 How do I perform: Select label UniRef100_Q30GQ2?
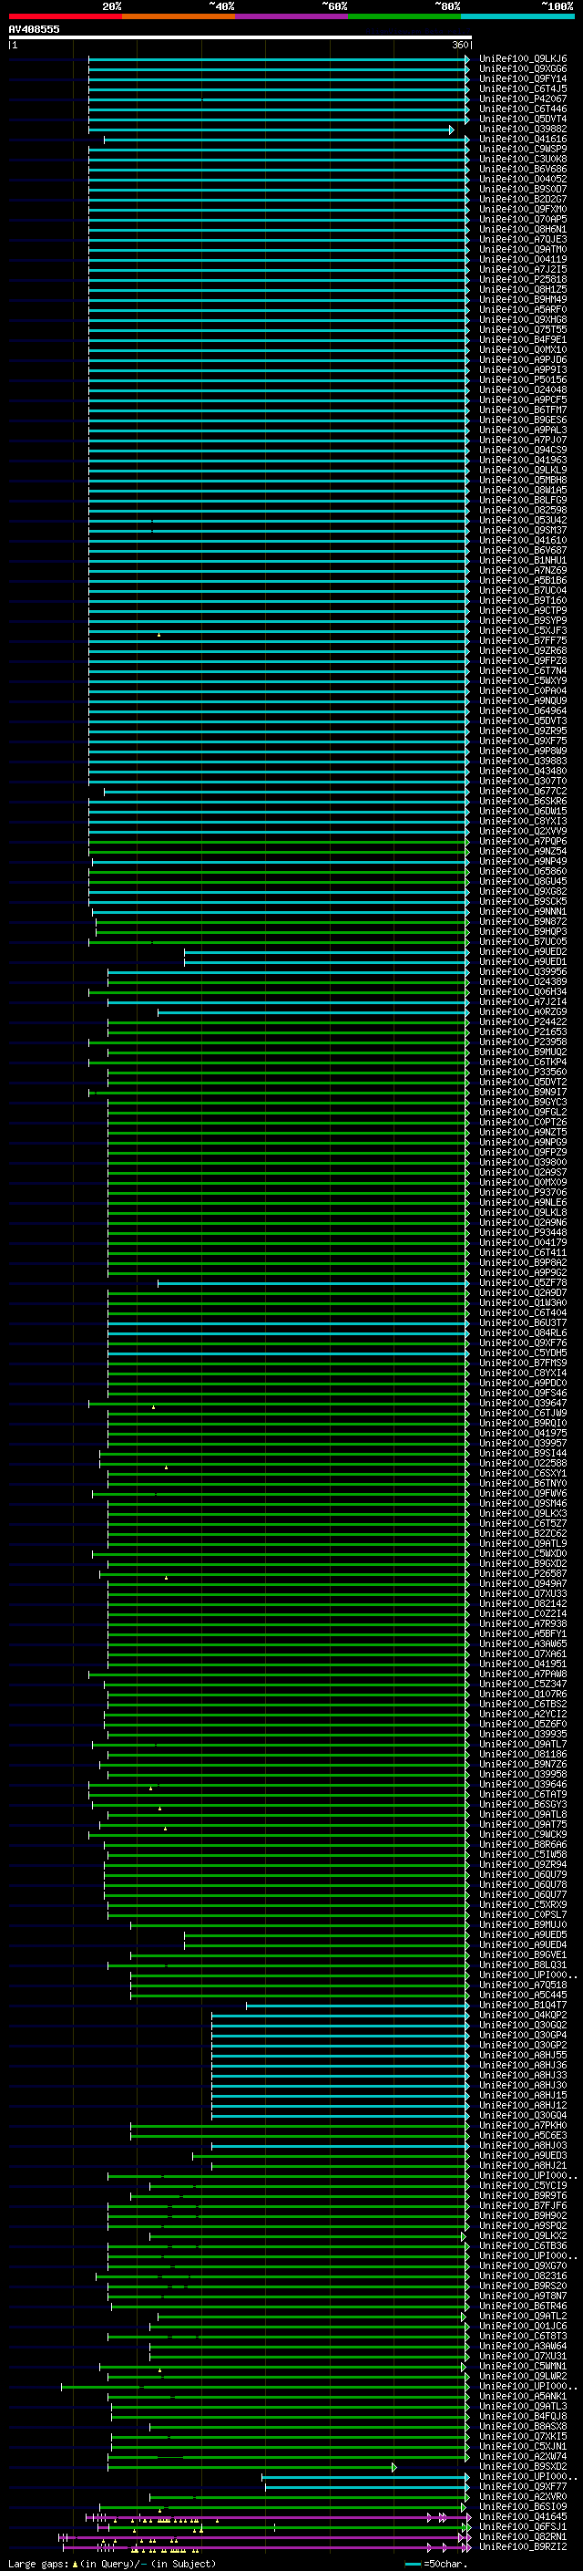tap(523, 2024)
